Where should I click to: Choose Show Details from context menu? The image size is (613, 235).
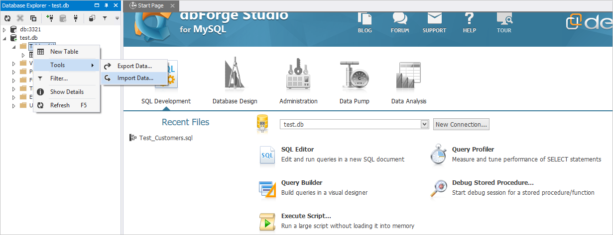pyautogui.click(x=67, y=92)
